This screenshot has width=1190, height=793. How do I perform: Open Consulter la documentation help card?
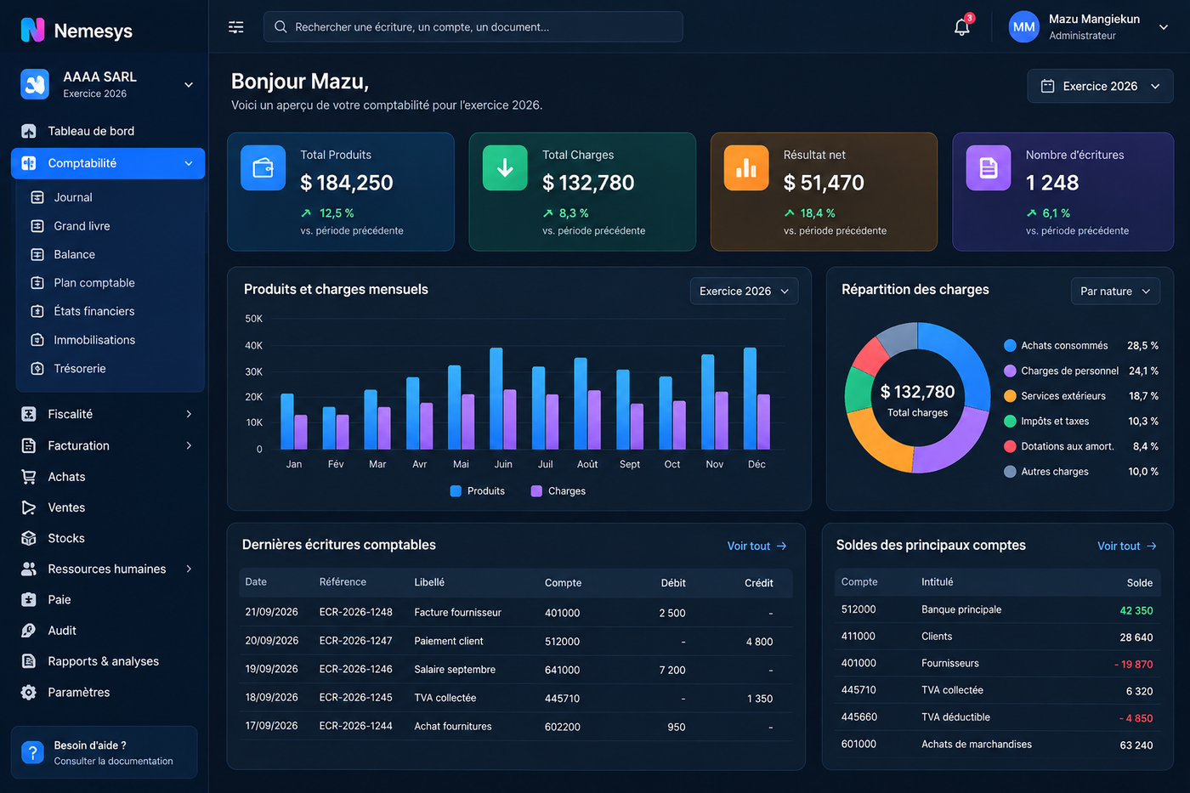(x=105, y=752)
